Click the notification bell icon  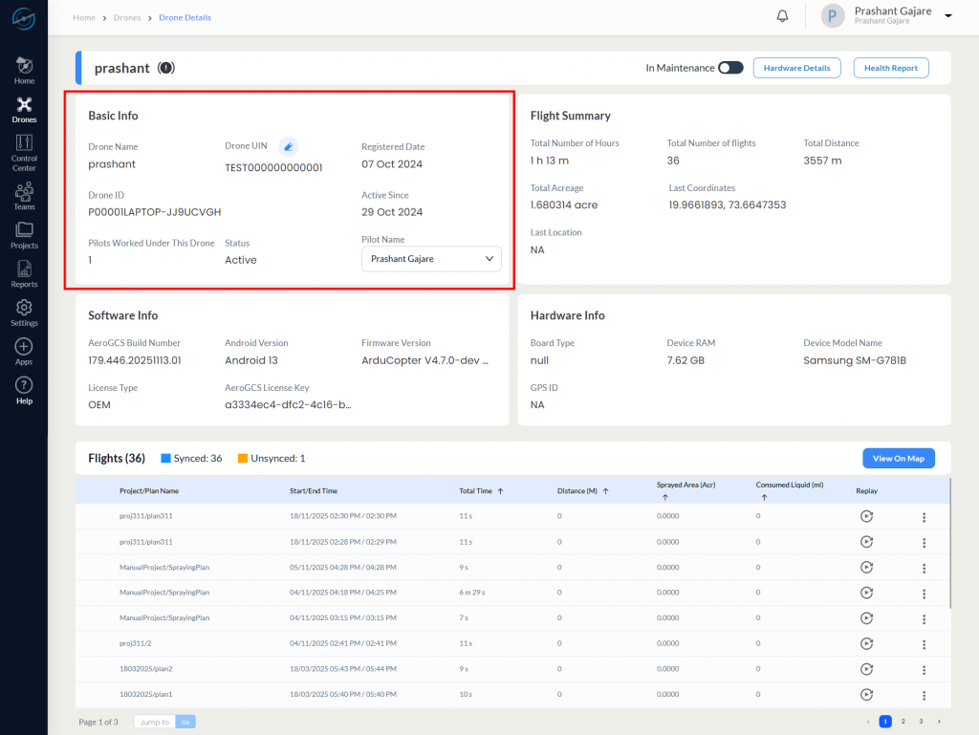(782, 16)
